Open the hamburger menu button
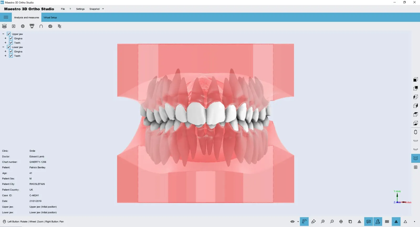 [6, 17]
